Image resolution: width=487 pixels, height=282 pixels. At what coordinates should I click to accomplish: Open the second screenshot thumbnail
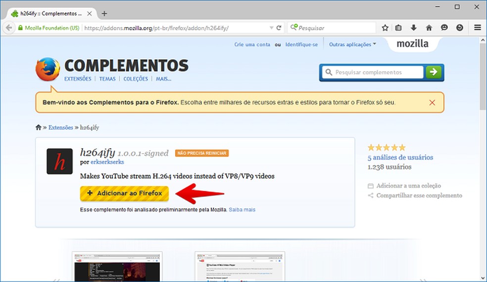click(x=240, y=267)
